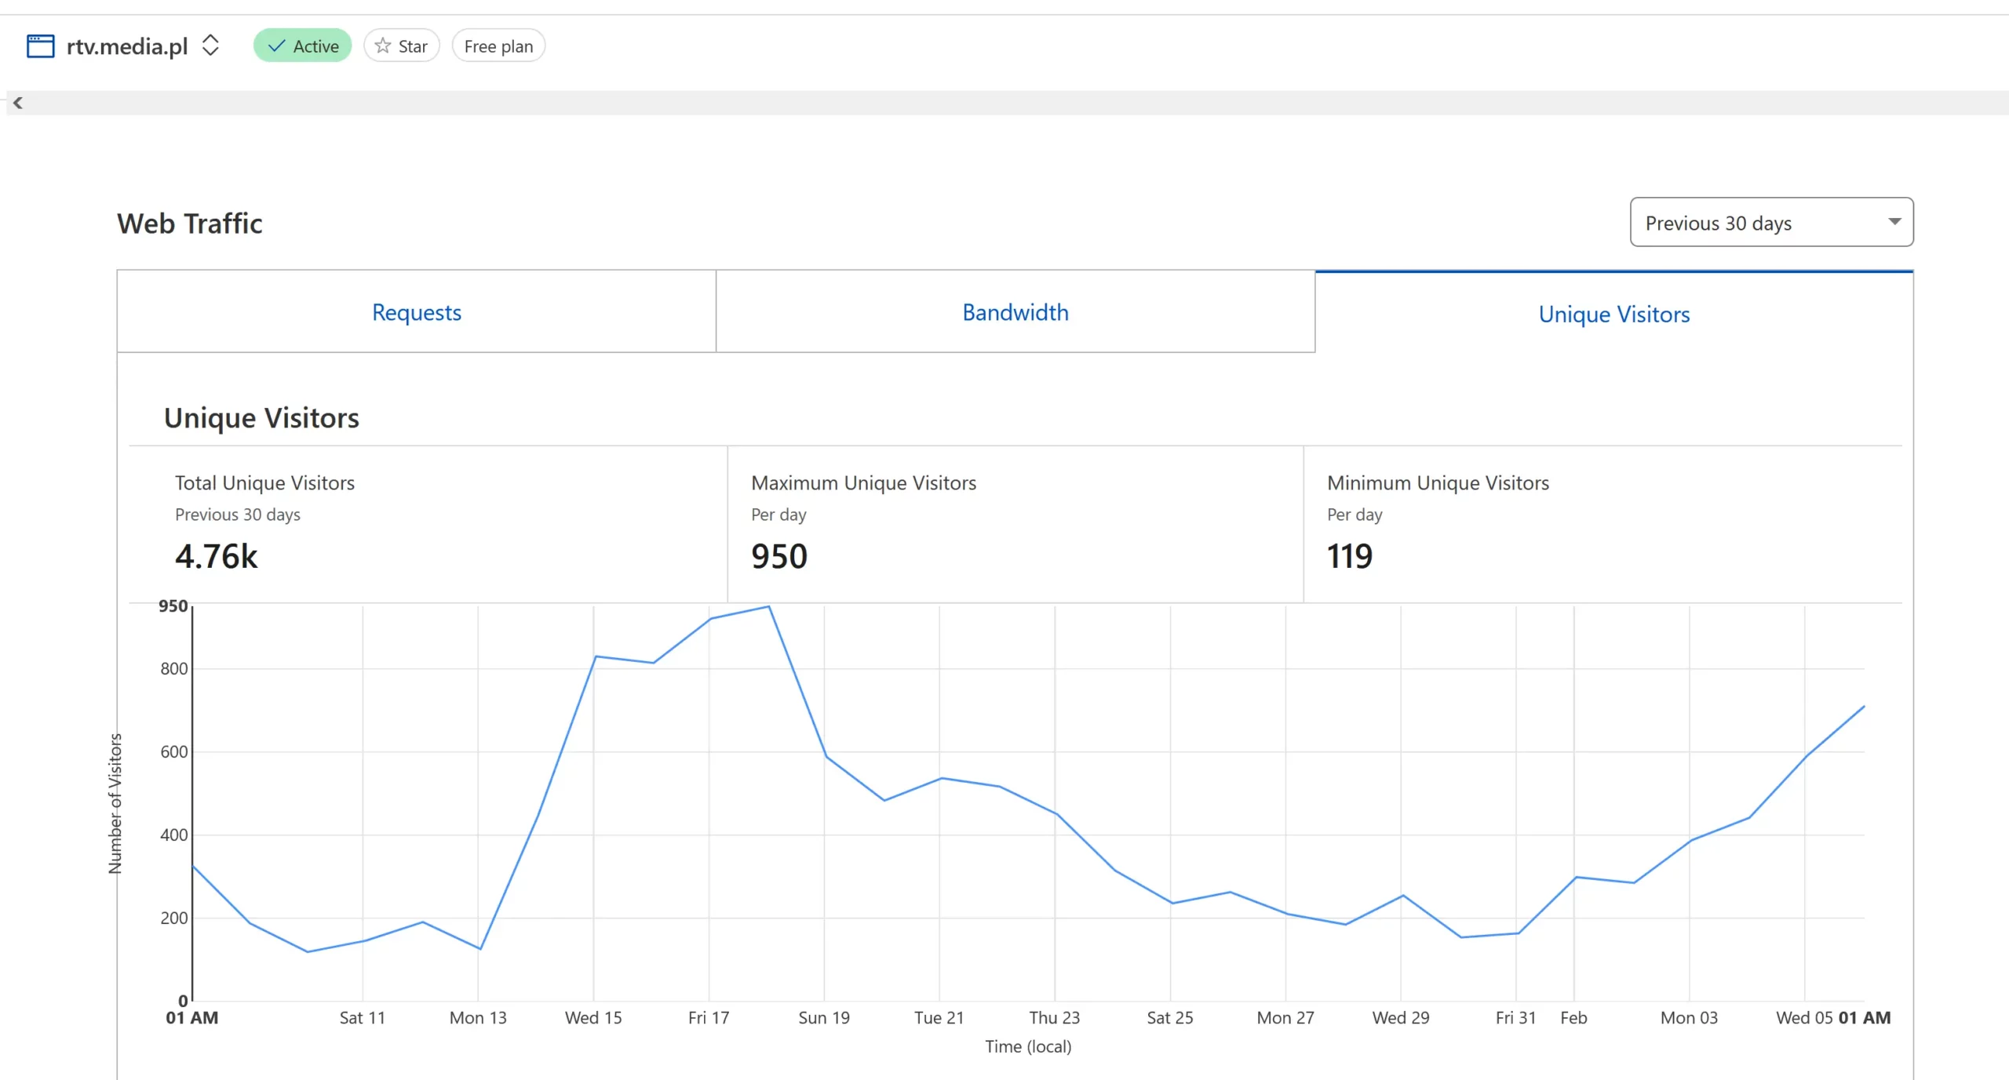Click the Free plan pill button
This screenshot has width=2009, height=1080.
click(x=498, y=46)
